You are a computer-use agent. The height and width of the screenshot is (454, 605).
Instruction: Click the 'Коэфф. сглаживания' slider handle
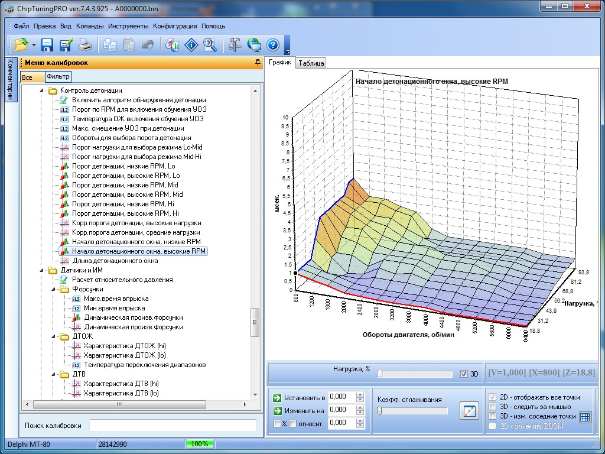click(380, 411)
